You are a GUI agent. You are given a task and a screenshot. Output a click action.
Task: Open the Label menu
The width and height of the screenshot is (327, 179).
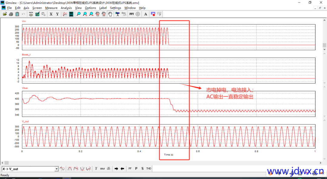103,8
